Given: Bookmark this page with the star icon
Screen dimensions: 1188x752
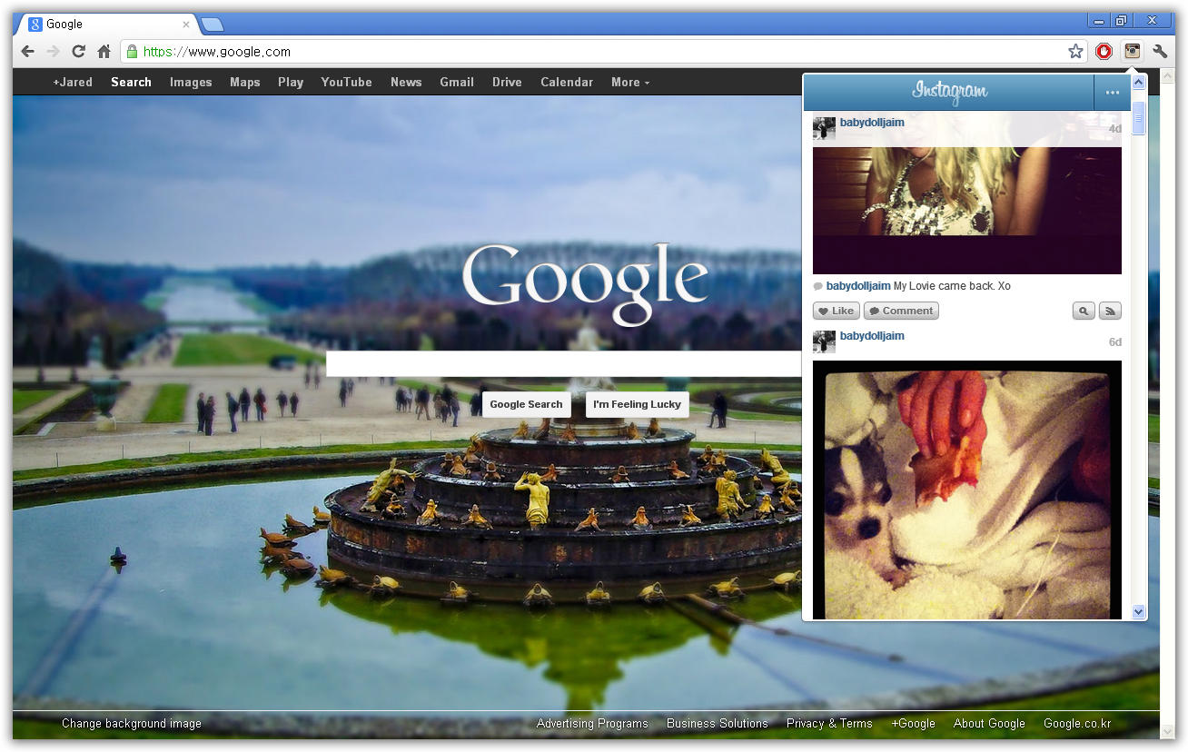Looking at the screenshot, I should [1075, 52].
